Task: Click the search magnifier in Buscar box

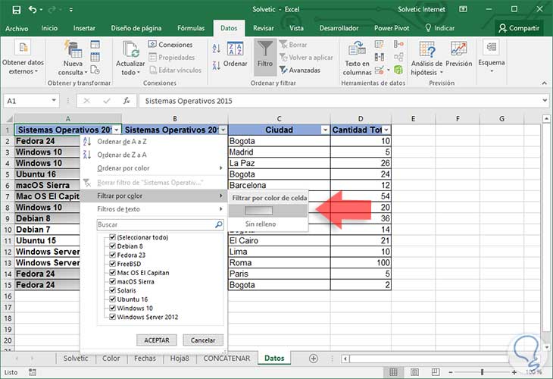Action: tap(219, 224)
